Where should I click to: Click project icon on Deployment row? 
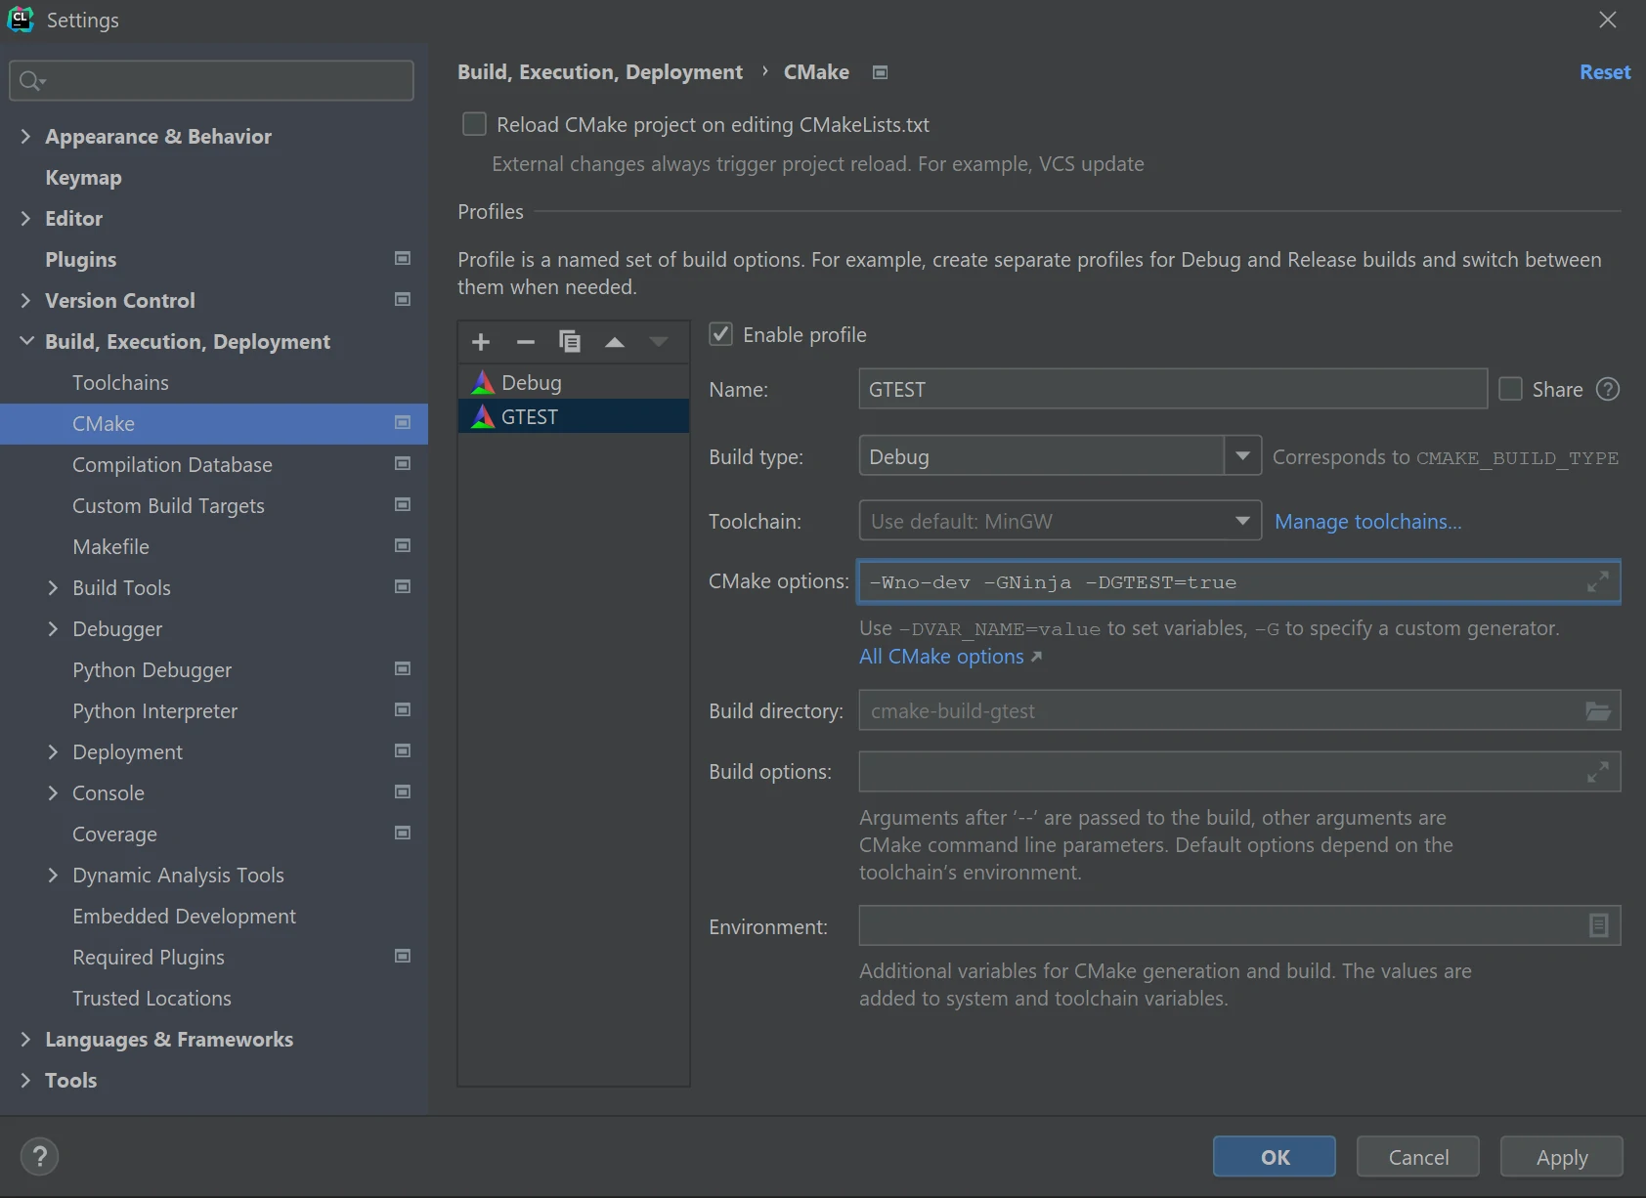tap(402, 750)
